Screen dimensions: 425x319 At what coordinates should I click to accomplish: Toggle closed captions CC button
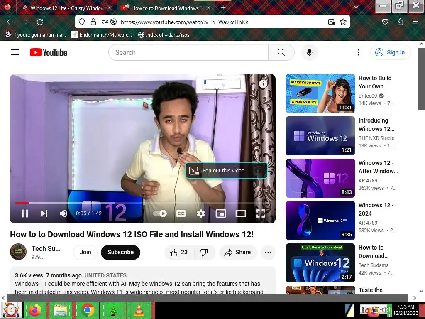click(x=181, y=213)
